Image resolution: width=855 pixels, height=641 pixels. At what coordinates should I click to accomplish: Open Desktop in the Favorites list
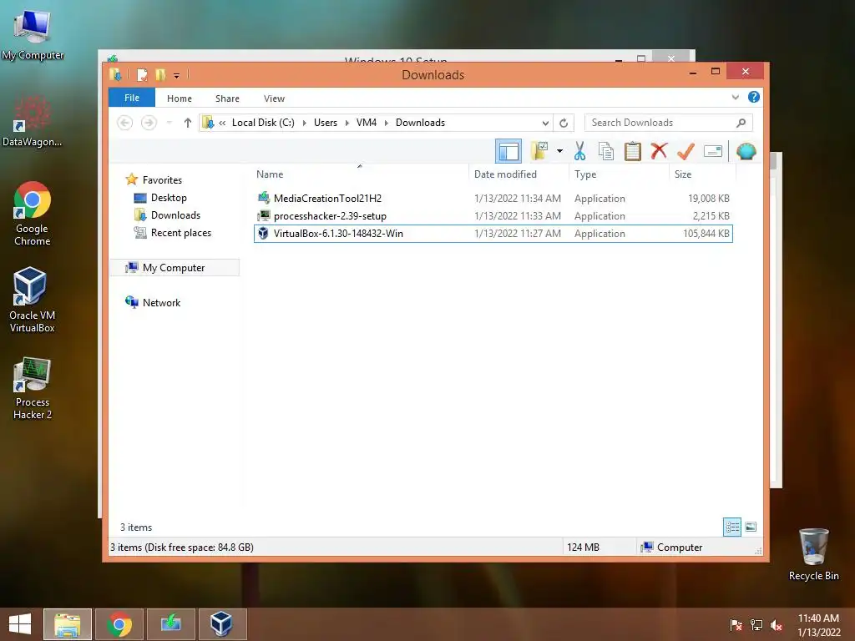pos(169,198)
